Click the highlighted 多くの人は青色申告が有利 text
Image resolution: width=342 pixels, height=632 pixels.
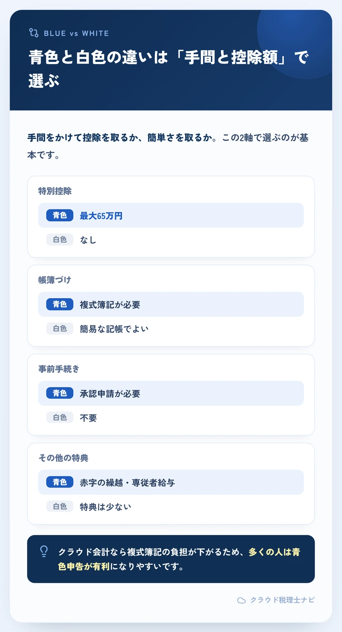point(179,559)
